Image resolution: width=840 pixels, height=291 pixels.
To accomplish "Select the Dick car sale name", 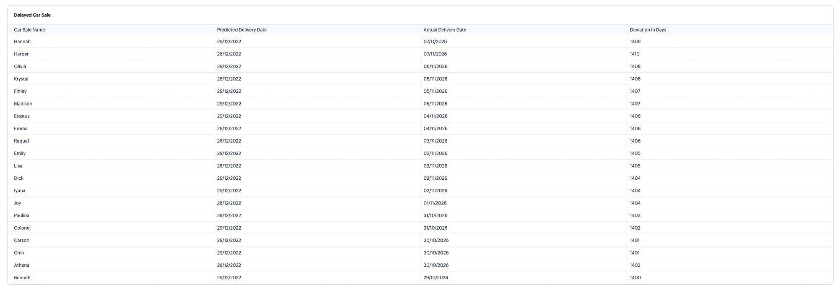I will click(19, 178).
